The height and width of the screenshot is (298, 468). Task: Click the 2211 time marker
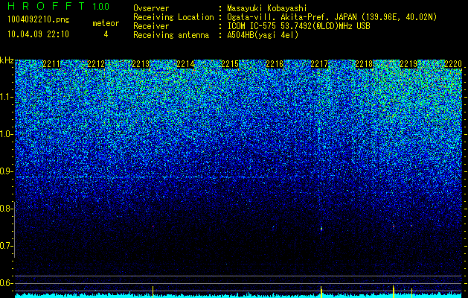coord(51,64)
